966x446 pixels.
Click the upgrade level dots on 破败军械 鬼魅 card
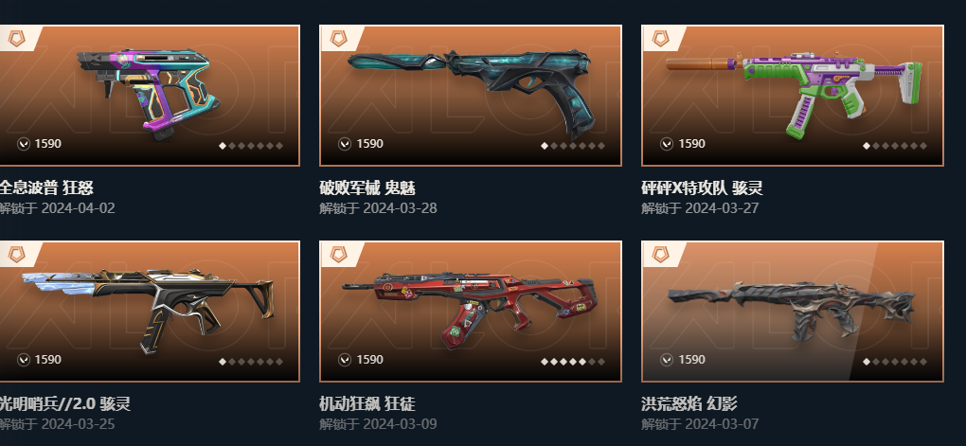coord(573,146)
